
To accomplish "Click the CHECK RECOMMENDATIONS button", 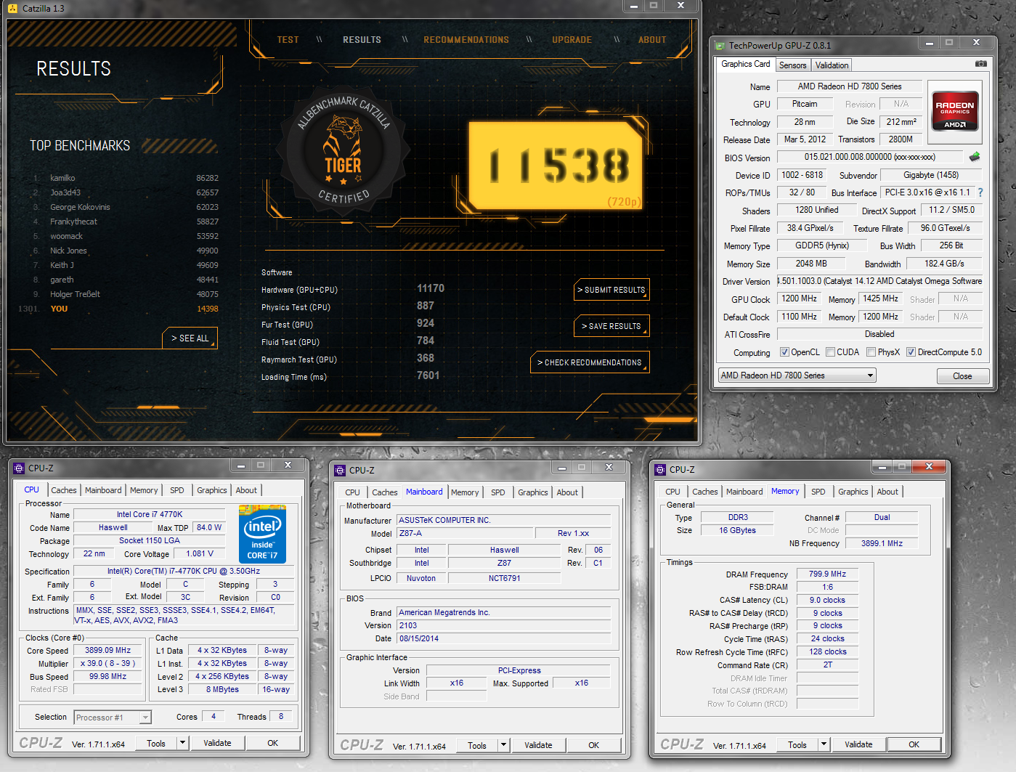I will pos(590,362).
